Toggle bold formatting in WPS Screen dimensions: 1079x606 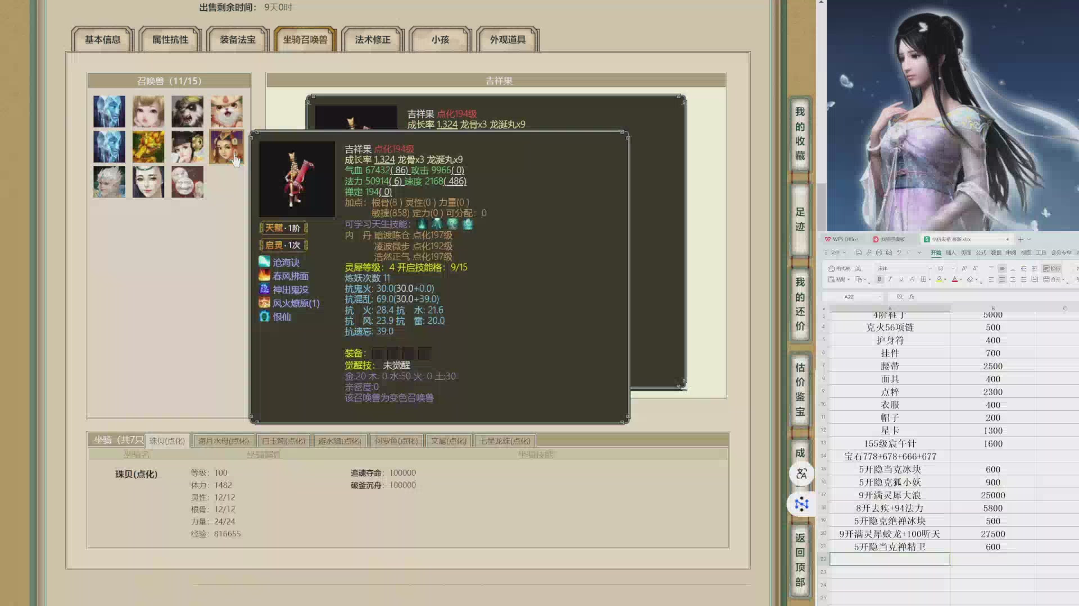click(879, 279)
